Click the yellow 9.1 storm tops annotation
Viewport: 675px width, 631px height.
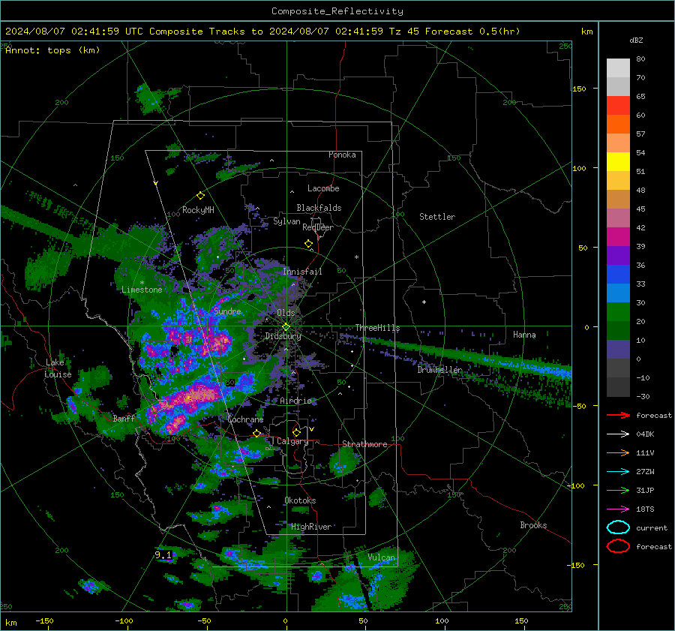click(163, 554)
